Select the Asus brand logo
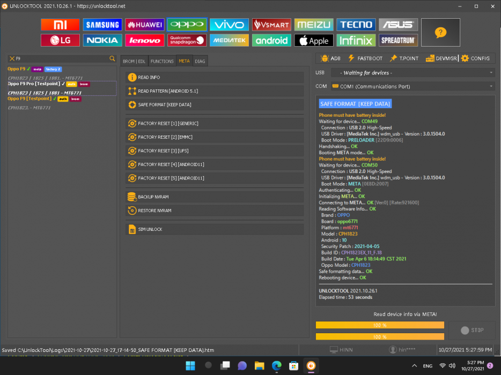The height and width of the screenshot is (375, 501). [398, 25]
